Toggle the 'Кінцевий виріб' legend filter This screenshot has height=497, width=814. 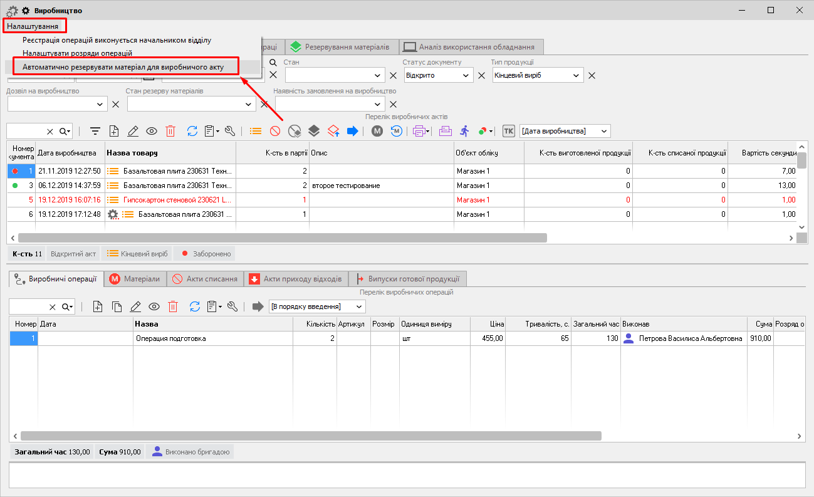(138, 254)
